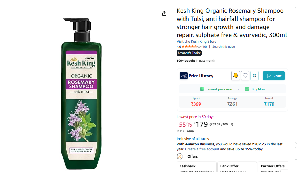Click the share icon above product image
The height and width of the screenshot is (172, 297).
(x=164, y=13)
